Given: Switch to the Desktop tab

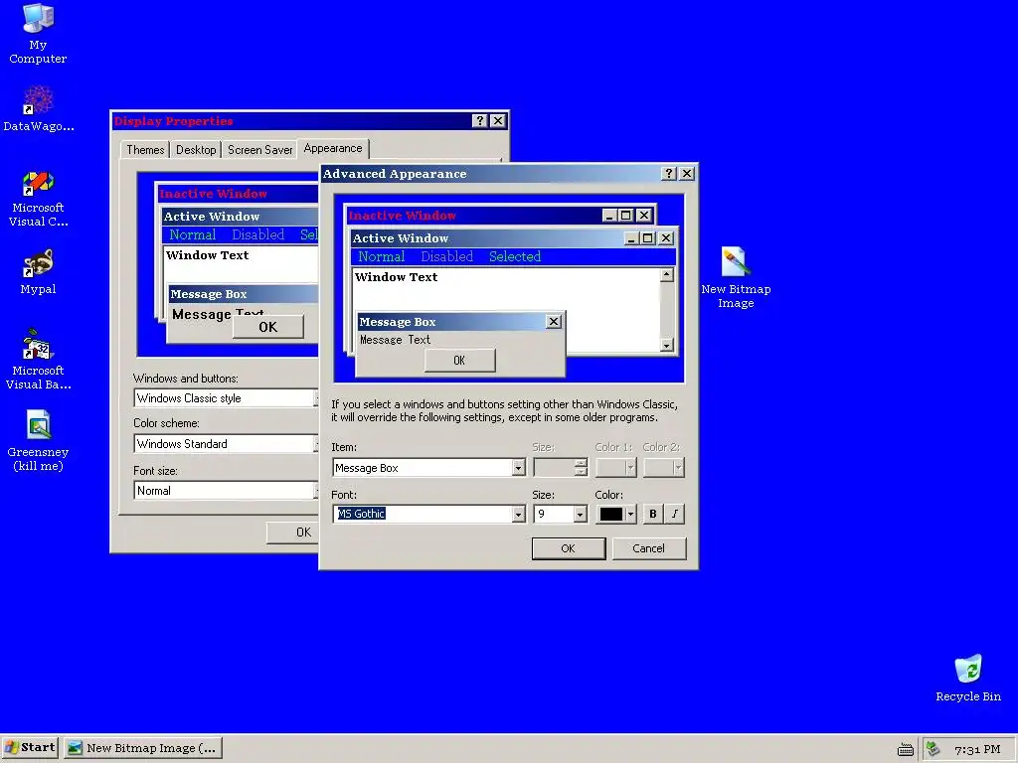Looking at the screenshot, I should click(196, 150).
